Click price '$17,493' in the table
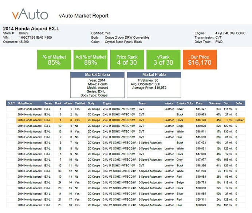The height and width of the screenshot is (213, 252). click(x=201, y=143)
